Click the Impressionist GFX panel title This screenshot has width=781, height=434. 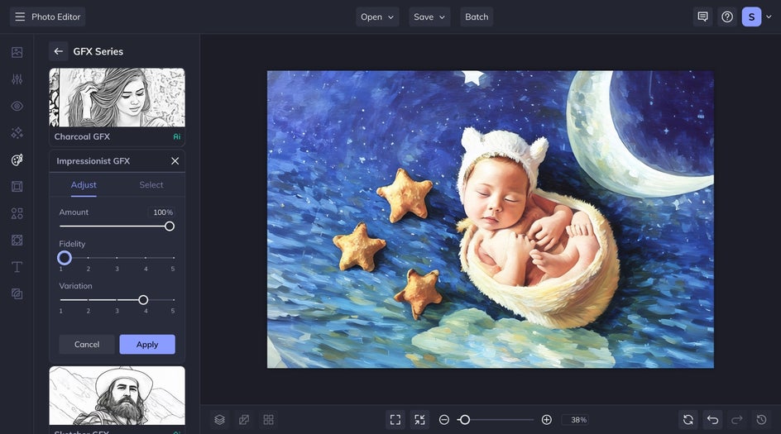click(x=93, y=160)
